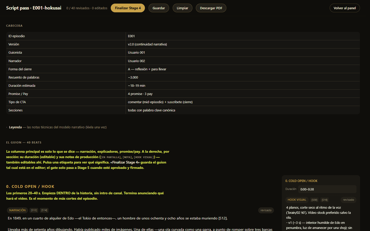Click the Forma del cierre row label
370x231 pixels.
coord(20,69)
